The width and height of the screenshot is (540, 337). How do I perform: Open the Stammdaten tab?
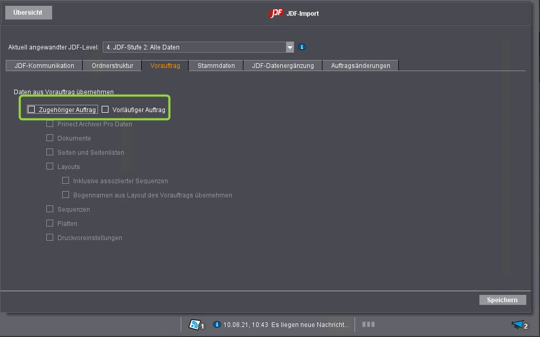click(x=216, y=65)
